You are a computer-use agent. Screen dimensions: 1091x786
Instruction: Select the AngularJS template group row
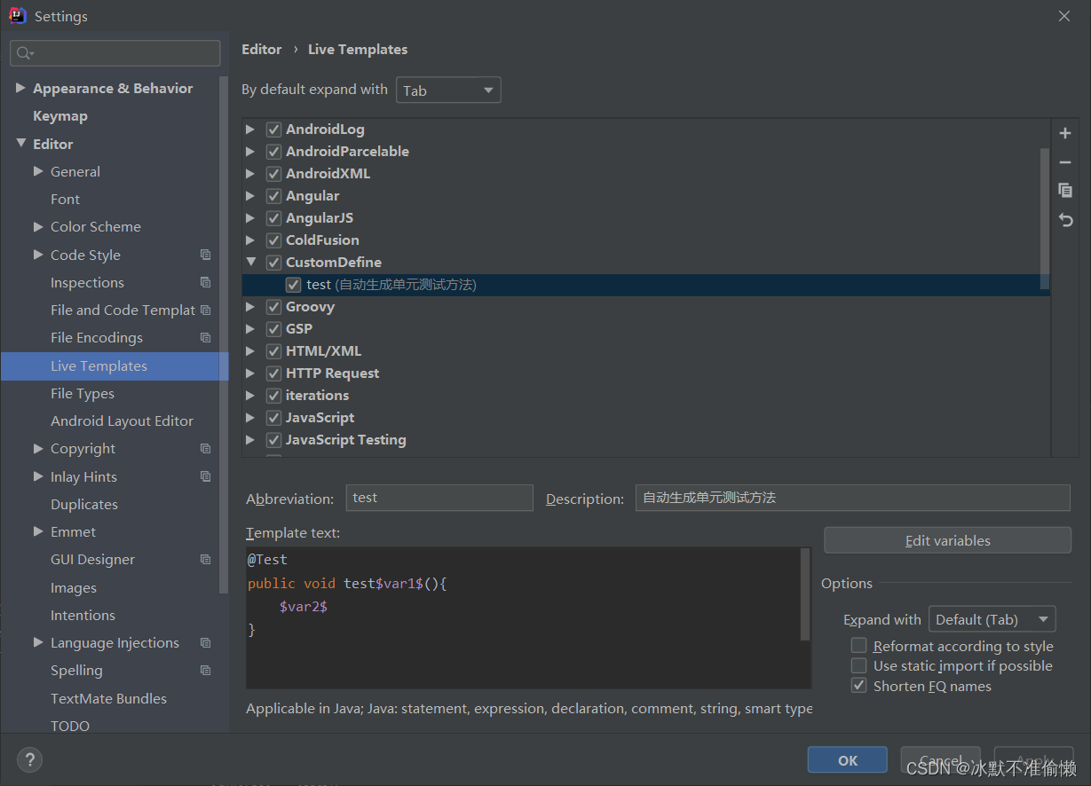coord(645,218)
